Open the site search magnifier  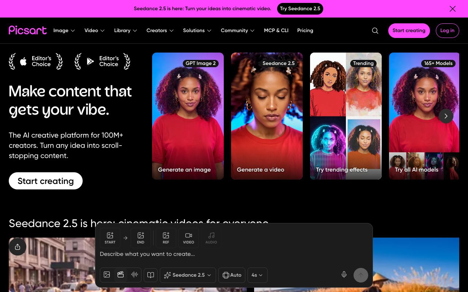pos(375,31)
